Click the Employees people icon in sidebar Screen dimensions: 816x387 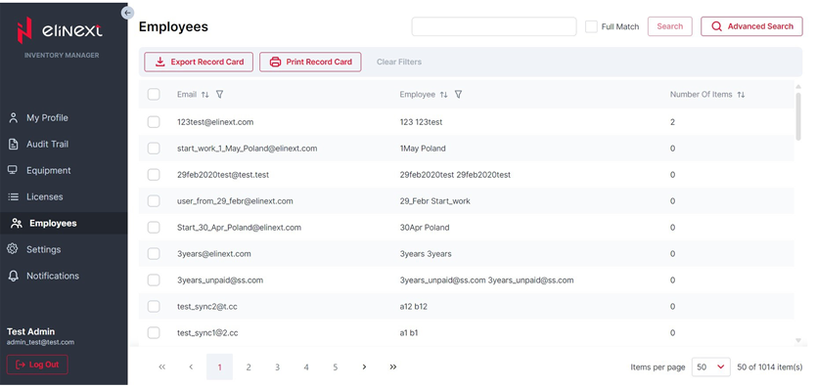point(17,224)
